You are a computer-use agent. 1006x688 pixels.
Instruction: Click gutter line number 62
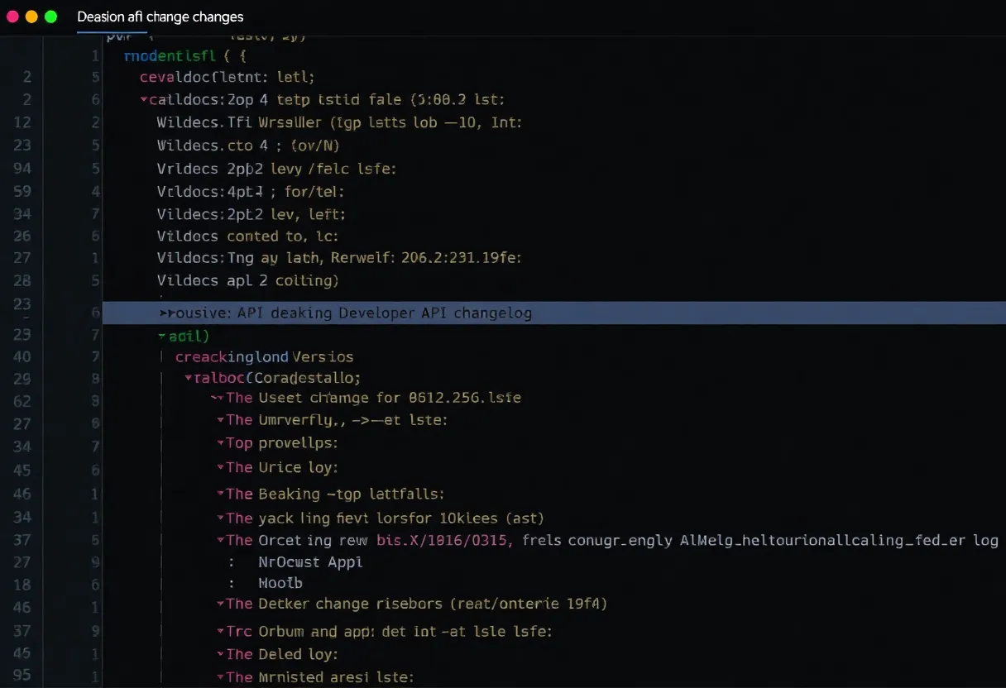click(22, 402)
